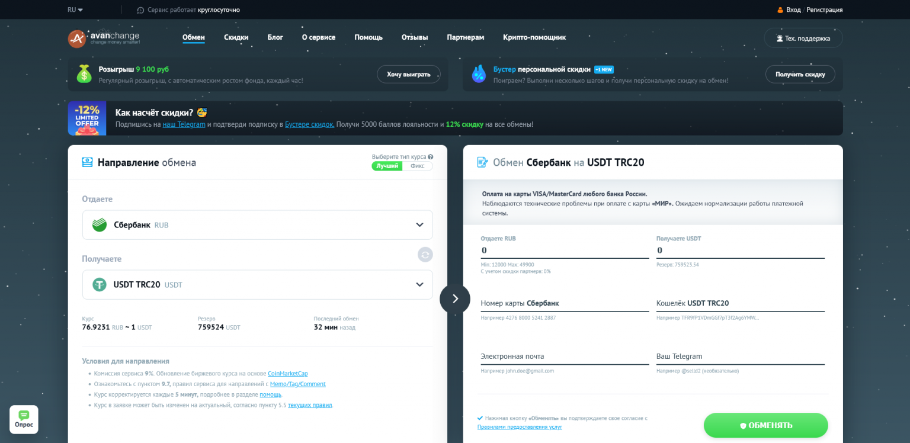The height and width of the screenshot is (443, 910).
Task: Click the discount booster droplet icon
Action: [478, 74]
